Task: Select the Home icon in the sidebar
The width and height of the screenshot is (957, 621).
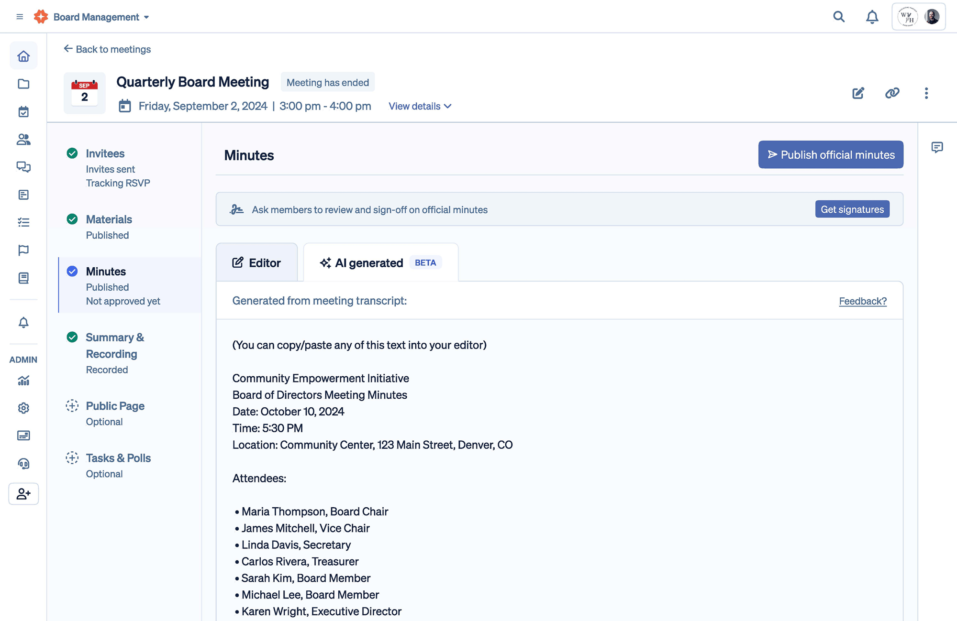Action: pos(23,55)
